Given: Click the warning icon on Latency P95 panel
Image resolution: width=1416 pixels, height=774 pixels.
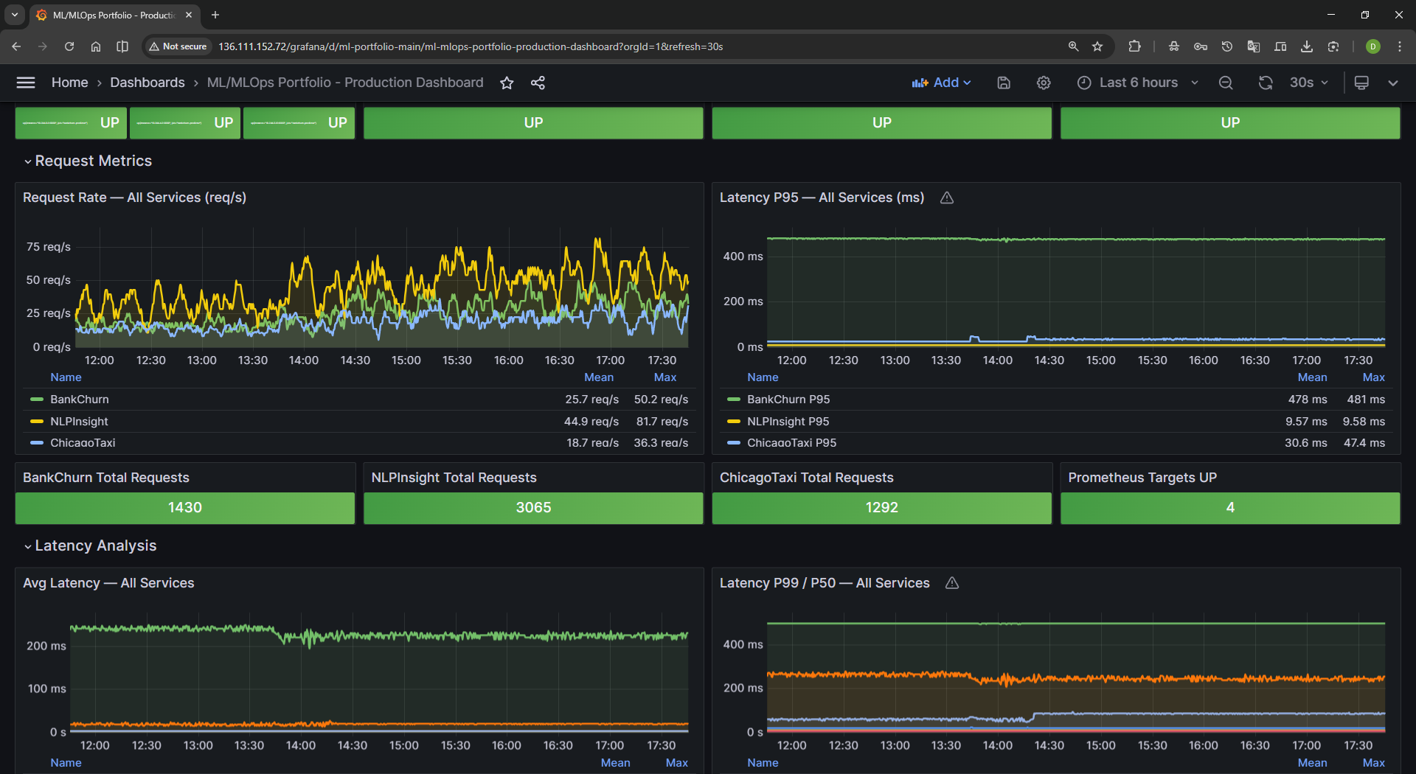Looking at the screenshot, I should click(x=946, y=197).
